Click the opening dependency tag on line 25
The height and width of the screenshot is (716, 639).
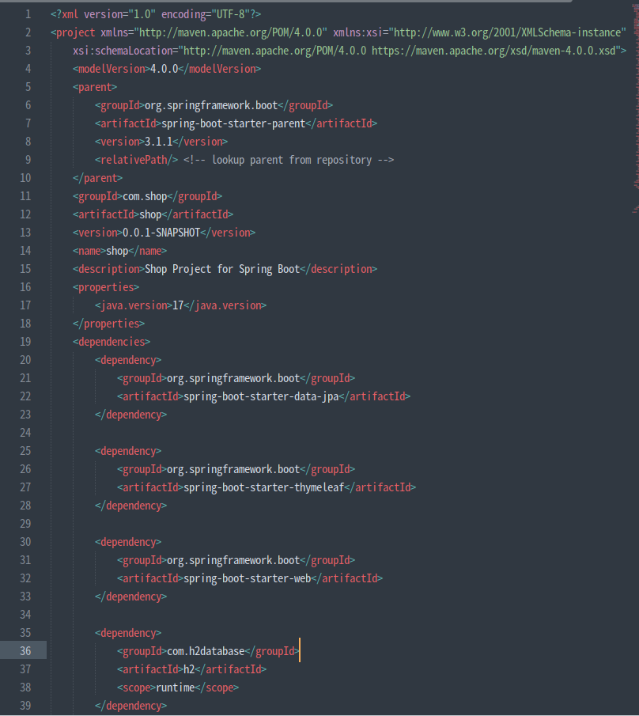pos(128,451)
